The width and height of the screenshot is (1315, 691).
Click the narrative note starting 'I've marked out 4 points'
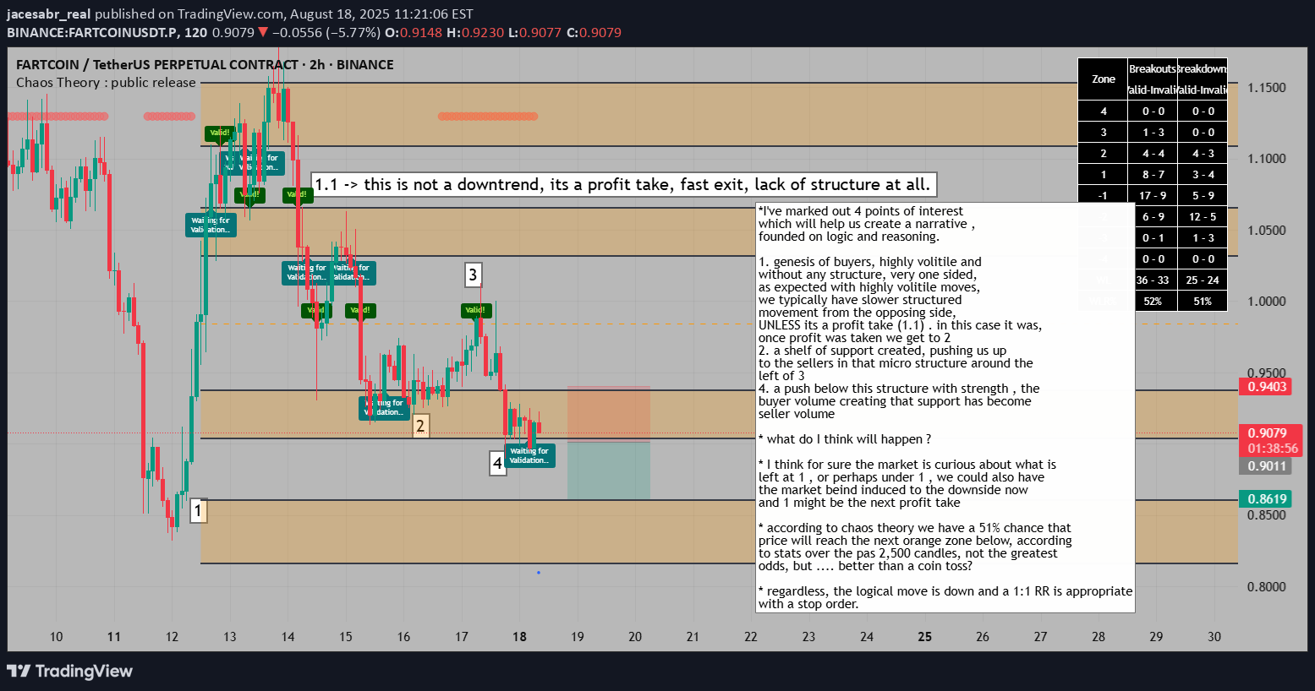tap(945, 407)
